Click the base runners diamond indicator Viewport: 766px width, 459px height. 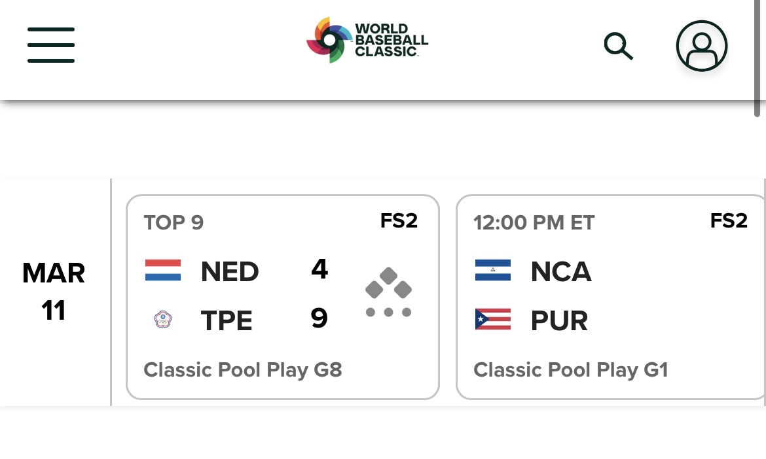tap(388, 282)
